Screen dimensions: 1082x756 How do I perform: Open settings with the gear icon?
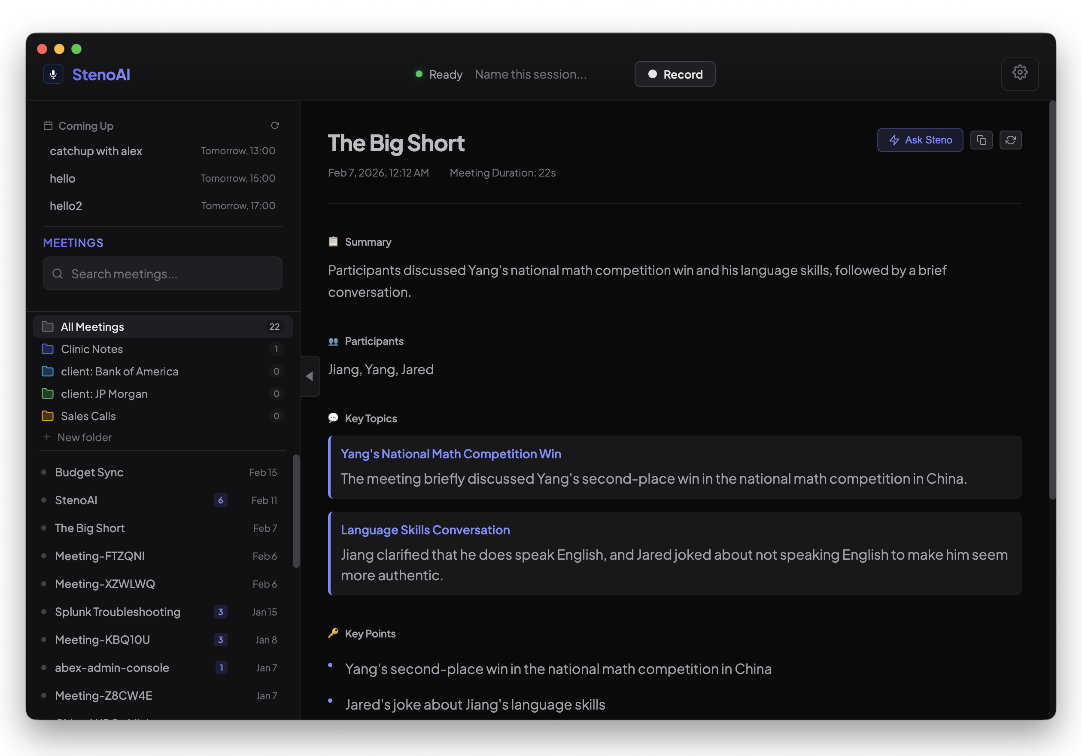[x=1019, y=73]
